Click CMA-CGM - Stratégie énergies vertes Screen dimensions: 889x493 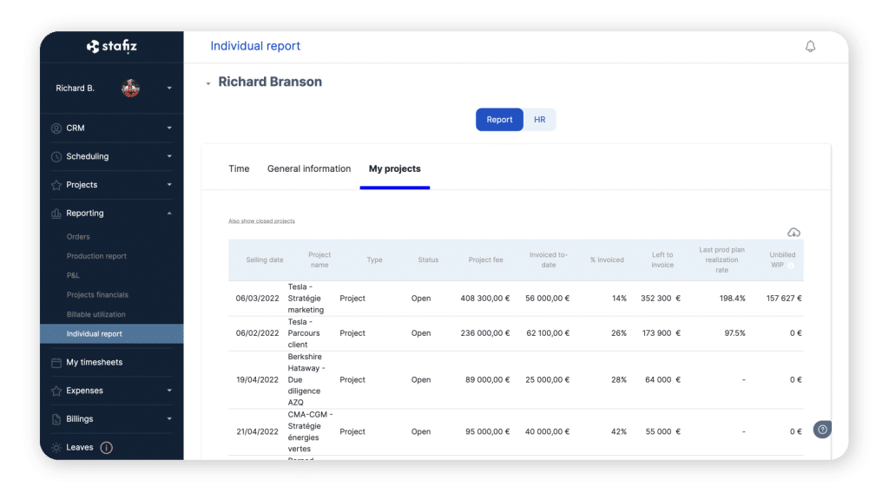point(310,431)
